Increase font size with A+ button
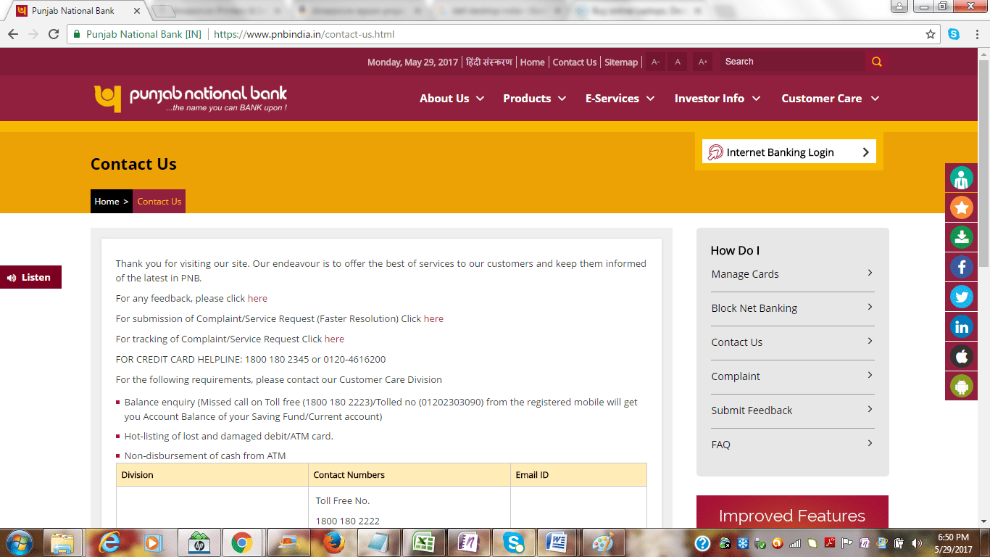Screen dimensions: 990x557 tap(702, 62)
